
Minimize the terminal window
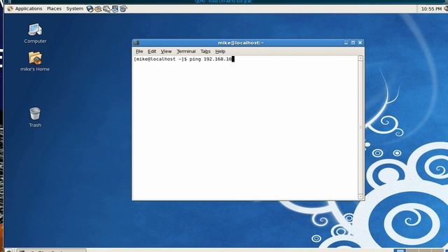coord(346,43)
